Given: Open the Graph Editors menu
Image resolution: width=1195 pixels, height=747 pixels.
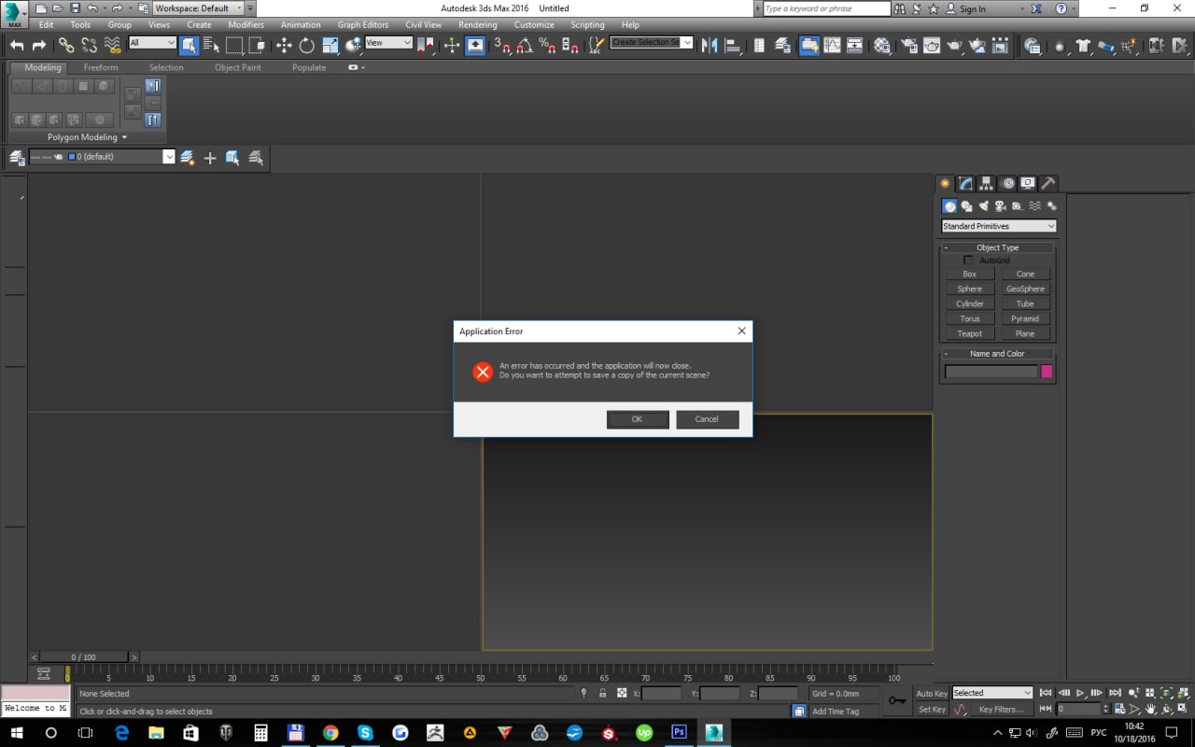Looking at the screenshot, I should click(363, 25).
